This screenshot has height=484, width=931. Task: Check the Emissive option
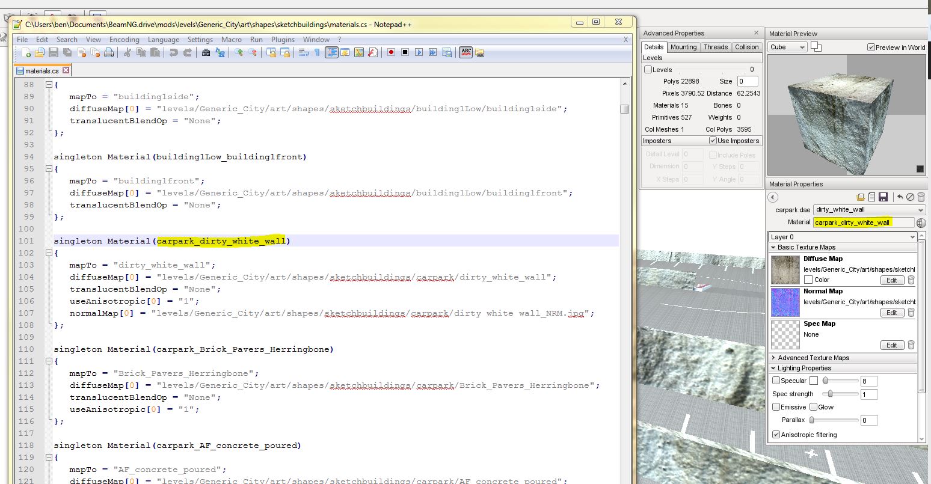coord(776,407)
